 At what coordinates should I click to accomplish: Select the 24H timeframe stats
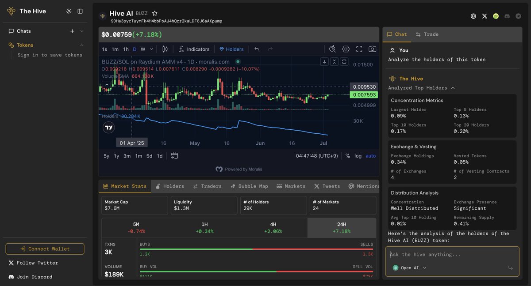click(342, 228)
